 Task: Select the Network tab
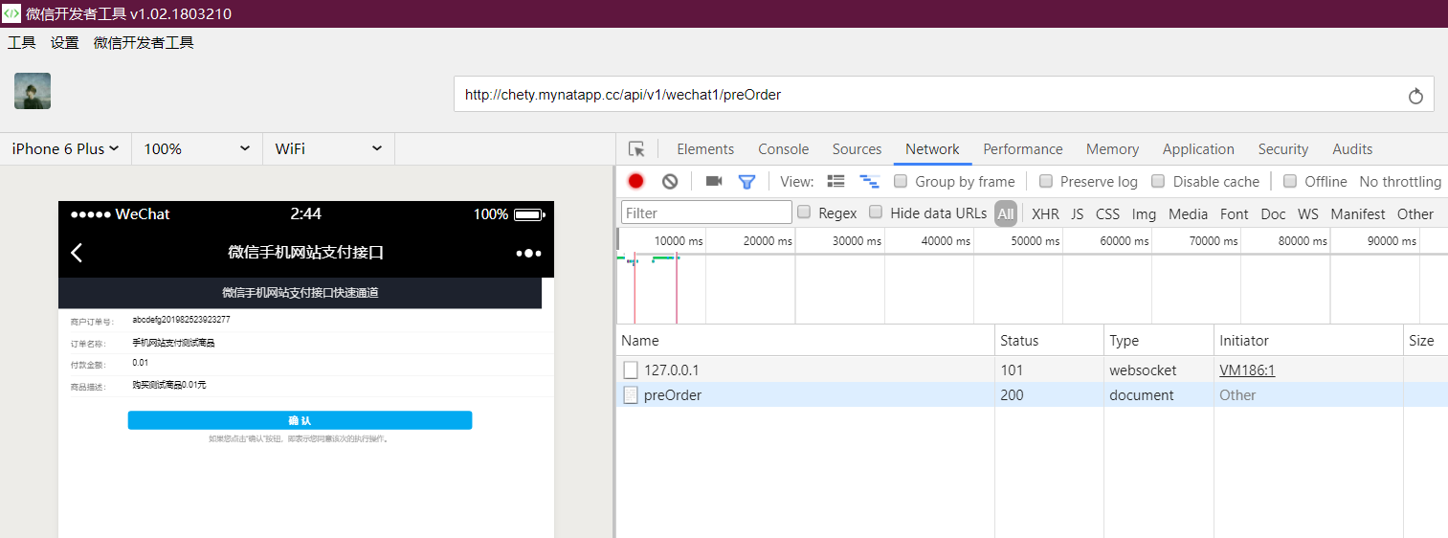click(932, 149)
